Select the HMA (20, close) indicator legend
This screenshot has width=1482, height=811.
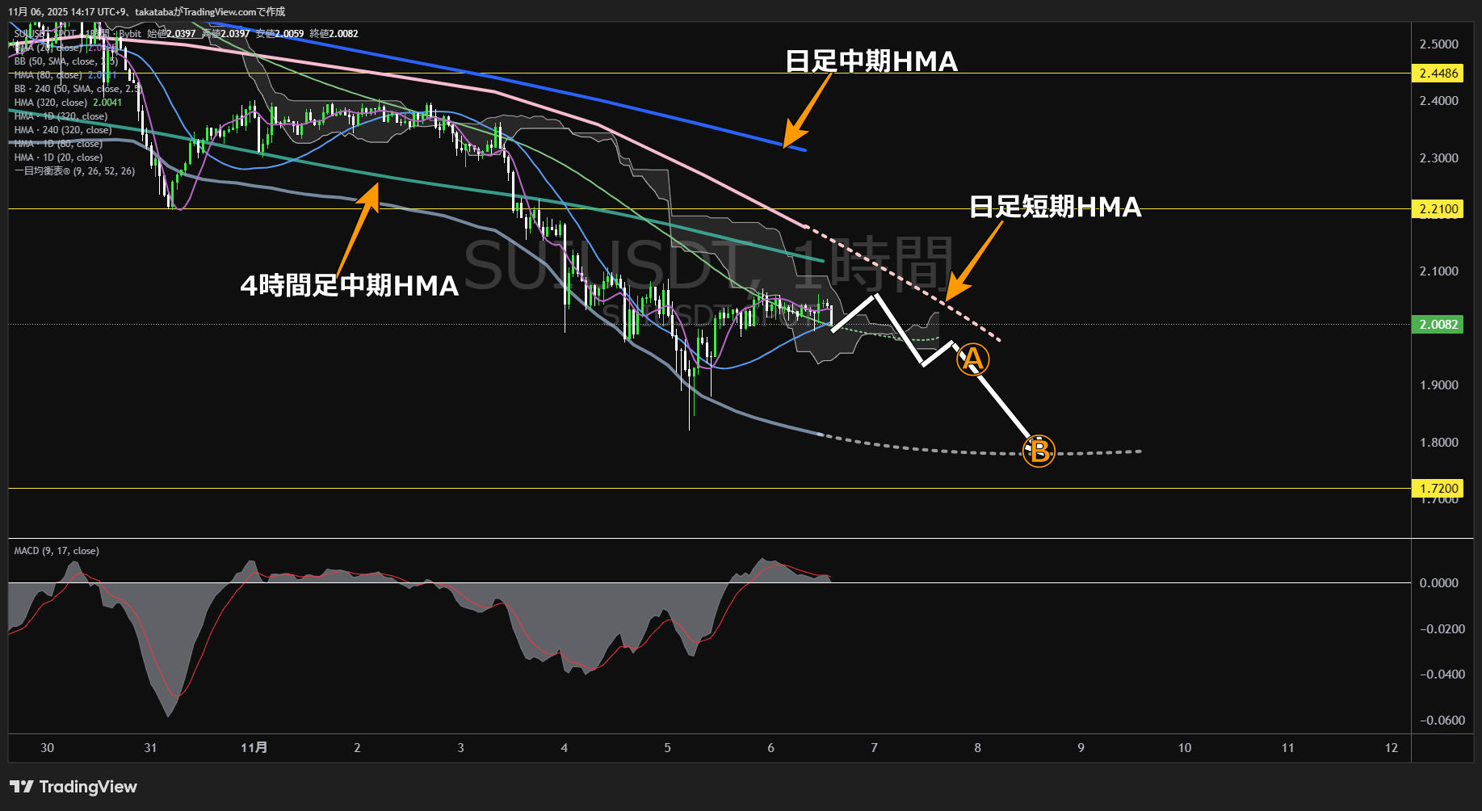65,48
